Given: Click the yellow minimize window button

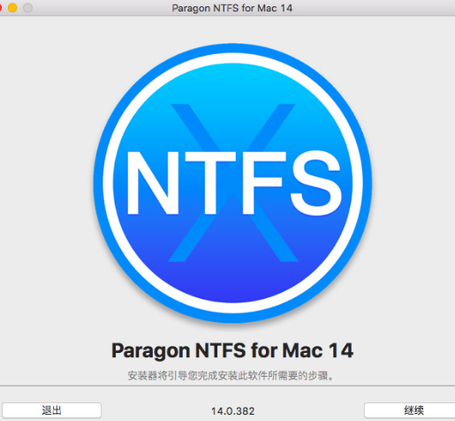Looking at the screenshot, I should [12, 8].
